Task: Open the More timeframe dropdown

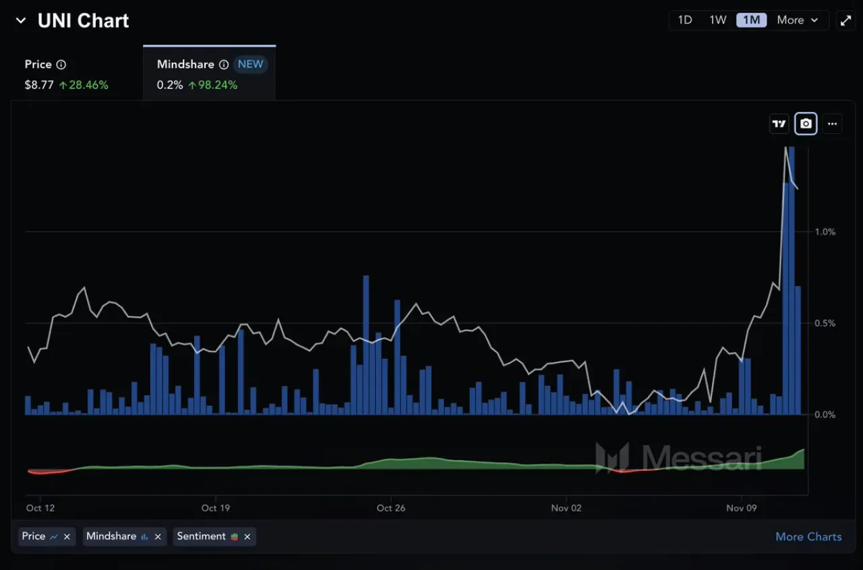Action: coord(798,20)
